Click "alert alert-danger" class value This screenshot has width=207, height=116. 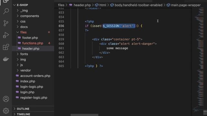pyautogui.click(x=137, y=44)
